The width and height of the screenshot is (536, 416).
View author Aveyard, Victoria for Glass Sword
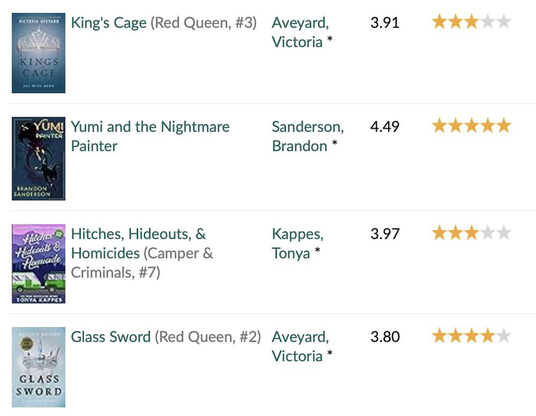click(300, 347)
